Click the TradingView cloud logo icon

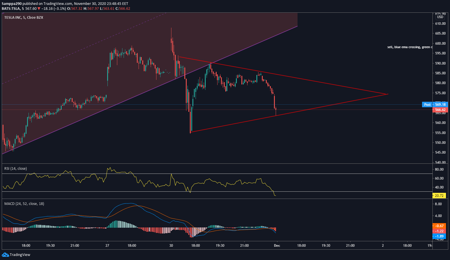(x=5, y=255)
